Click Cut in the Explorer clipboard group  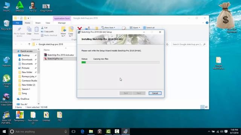pyautogui.click(x=44, y=28)
